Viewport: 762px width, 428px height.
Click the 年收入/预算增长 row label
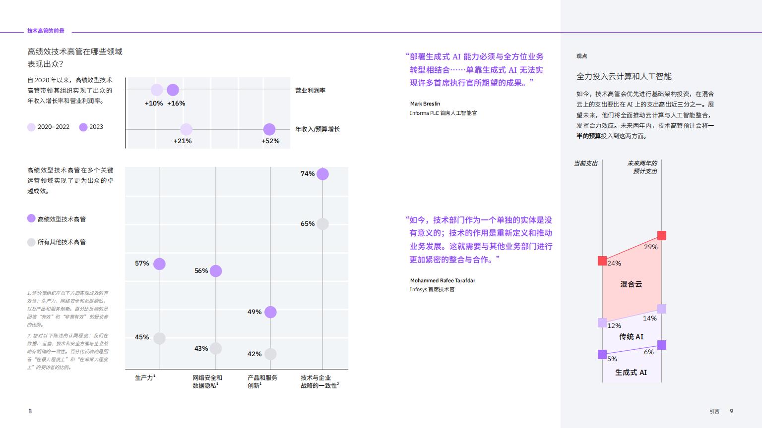317,129
